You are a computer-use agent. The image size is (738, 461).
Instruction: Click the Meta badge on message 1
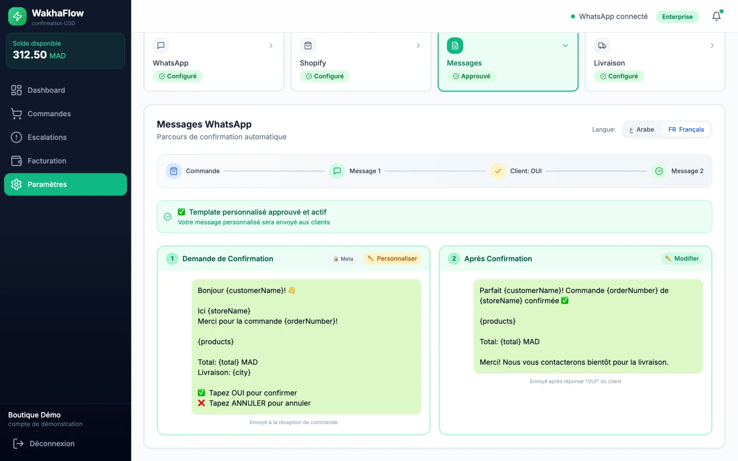click(x=343, y=259)
